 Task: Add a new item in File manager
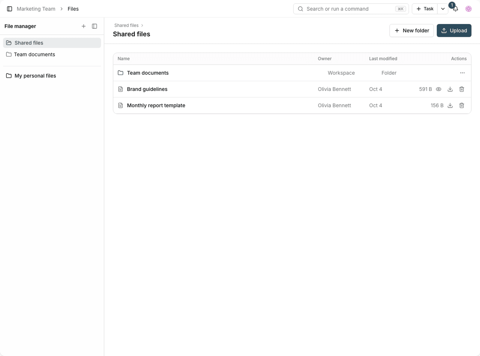pos(84,26)
